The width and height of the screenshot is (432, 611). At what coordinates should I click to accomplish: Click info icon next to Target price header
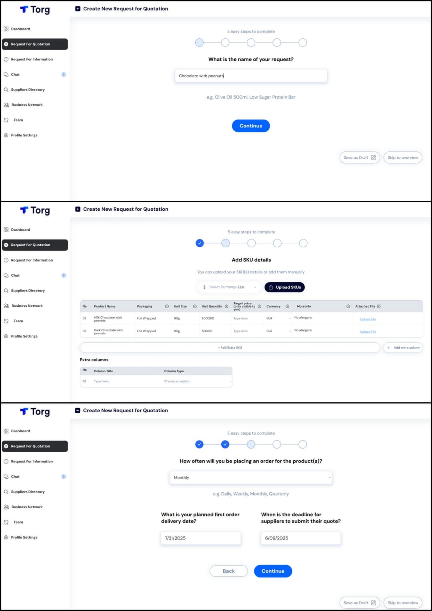point(259,306)
